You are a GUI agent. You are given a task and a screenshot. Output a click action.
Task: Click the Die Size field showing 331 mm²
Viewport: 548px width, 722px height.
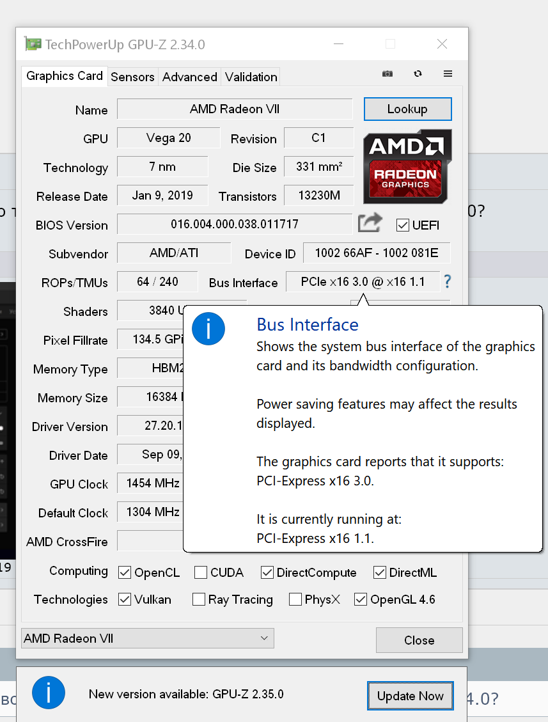pyautogui.click(x=318, y=167)
